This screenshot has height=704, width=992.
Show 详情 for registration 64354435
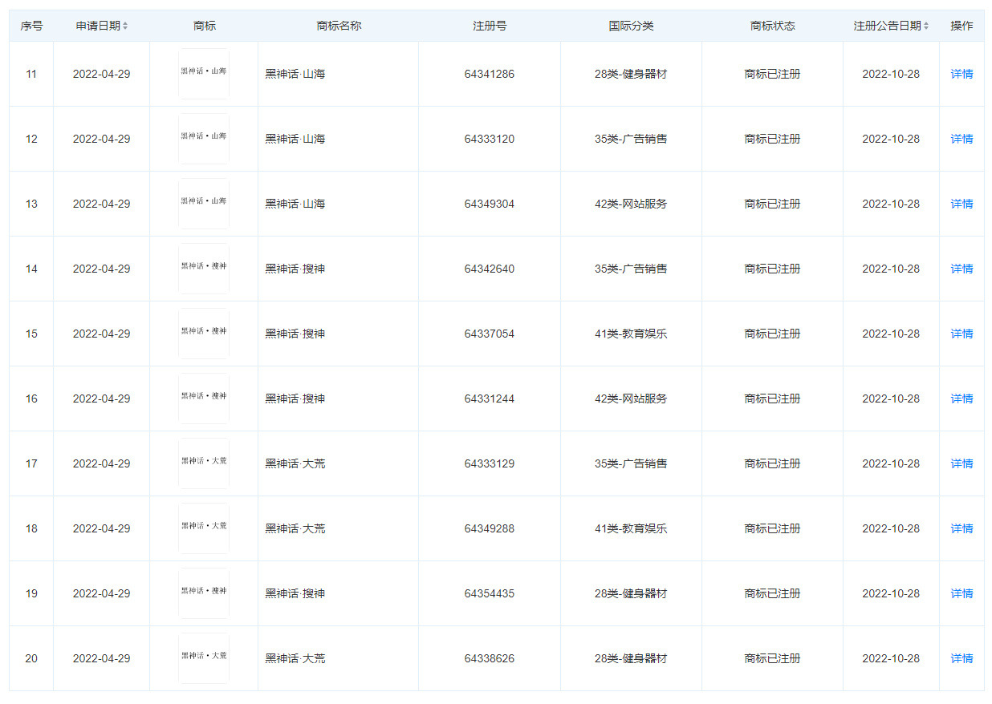click(962, 593)
